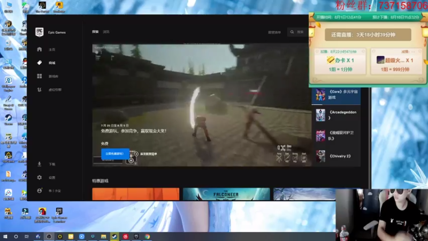
Task: Open the red NetEase music taskbar icon
Action: pos(125,236)
